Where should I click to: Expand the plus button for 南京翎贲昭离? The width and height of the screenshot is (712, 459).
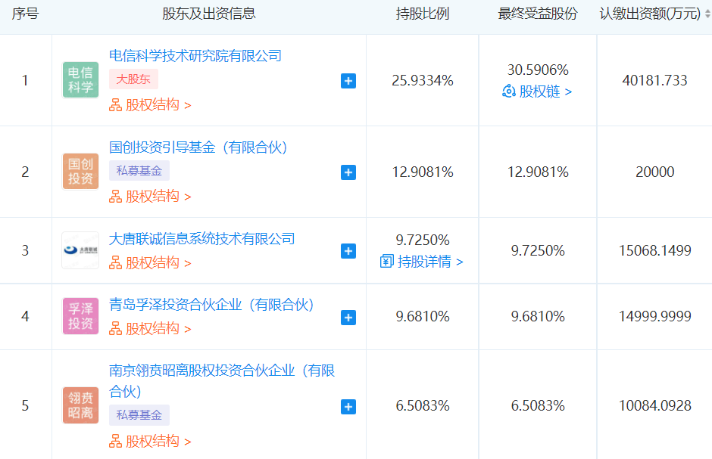coord(348,406)
